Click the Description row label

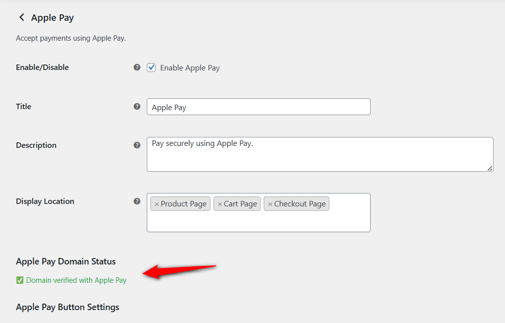pos(36,145)
